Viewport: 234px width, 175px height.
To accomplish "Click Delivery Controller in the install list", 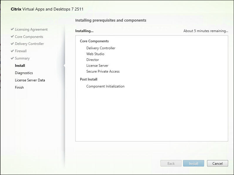I will [101, 48].
